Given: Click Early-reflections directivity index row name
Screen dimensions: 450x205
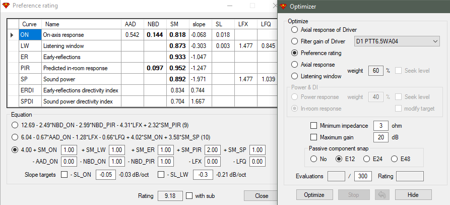Looking at the screenshot, I should [x=82, y=90].
